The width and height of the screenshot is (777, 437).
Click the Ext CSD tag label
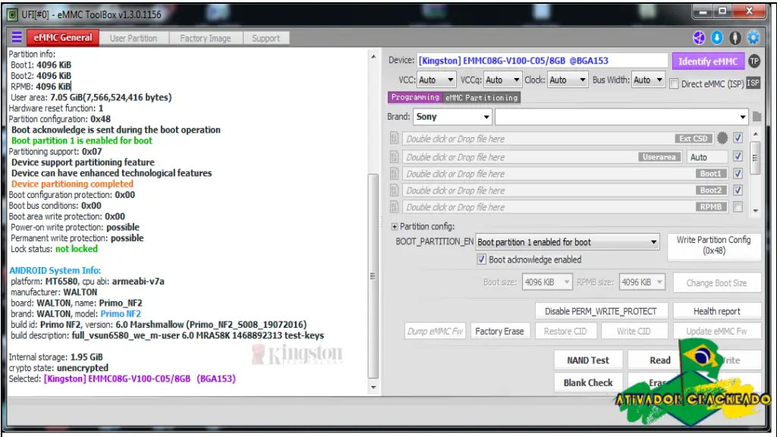694,139
